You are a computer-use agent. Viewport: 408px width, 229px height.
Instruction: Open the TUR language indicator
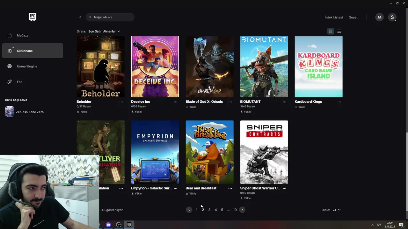click(x=379, y=225)
